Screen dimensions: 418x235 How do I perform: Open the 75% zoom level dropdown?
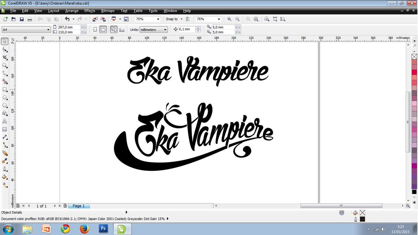[158, 19]
